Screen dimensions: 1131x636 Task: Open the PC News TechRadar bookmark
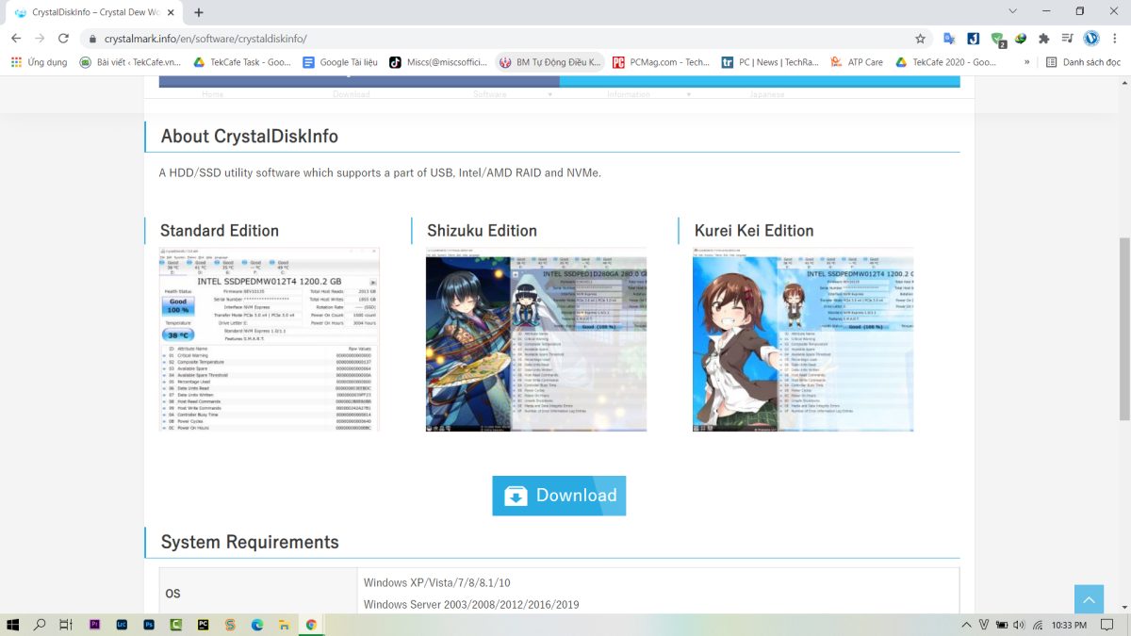pos(770,62)
